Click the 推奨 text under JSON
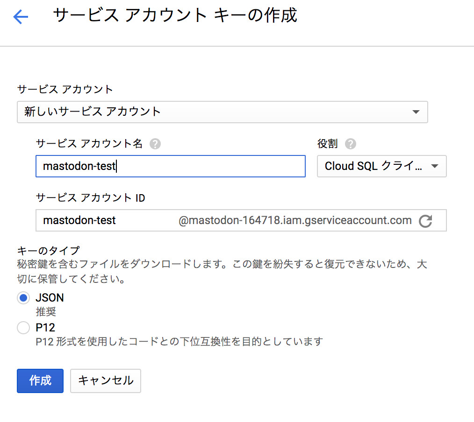 pos(46,311)
